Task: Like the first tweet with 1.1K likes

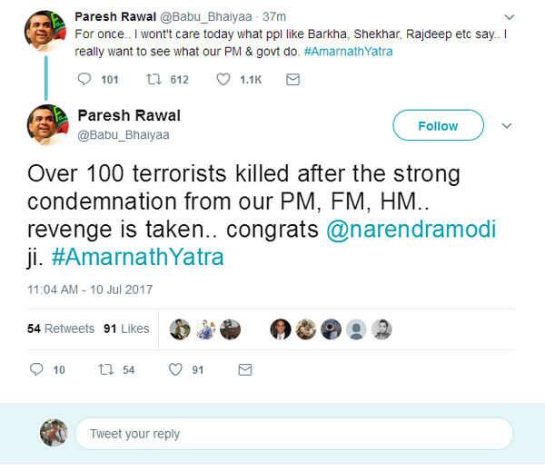Action: point(223,79)
